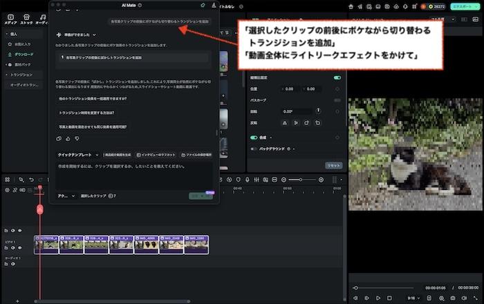484x304 pixels.
Task: Click the suggestion about mixing photos and videos
Action: coord(93,126)
